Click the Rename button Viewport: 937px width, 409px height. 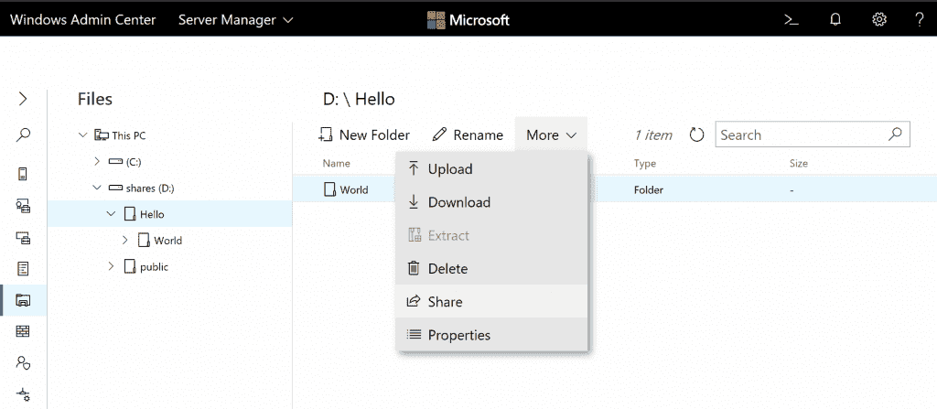[468, 135]
